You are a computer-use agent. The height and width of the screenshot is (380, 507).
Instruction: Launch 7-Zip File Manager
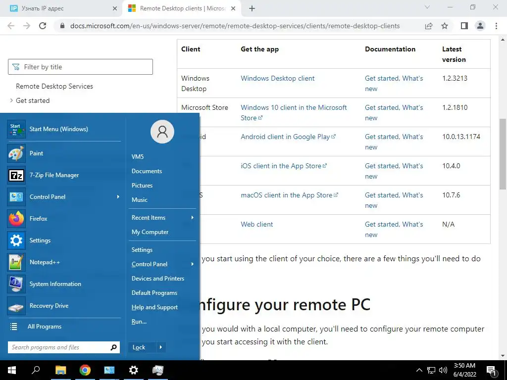(x=64, y=175)
